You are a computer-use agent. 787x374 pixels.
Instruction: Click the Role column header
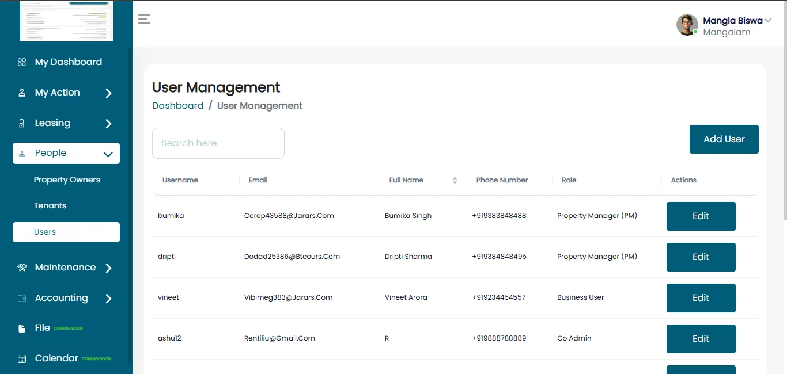pos(569,180)
